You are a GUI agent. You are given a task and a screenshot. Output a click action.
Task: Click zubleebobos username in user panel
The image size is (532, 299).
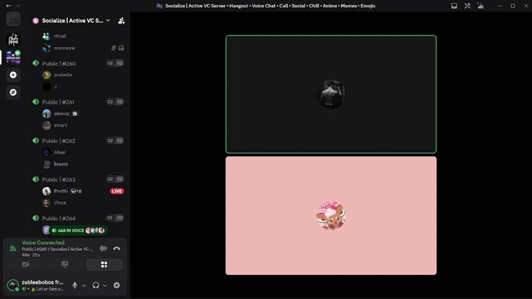click(x=42, y=282)
